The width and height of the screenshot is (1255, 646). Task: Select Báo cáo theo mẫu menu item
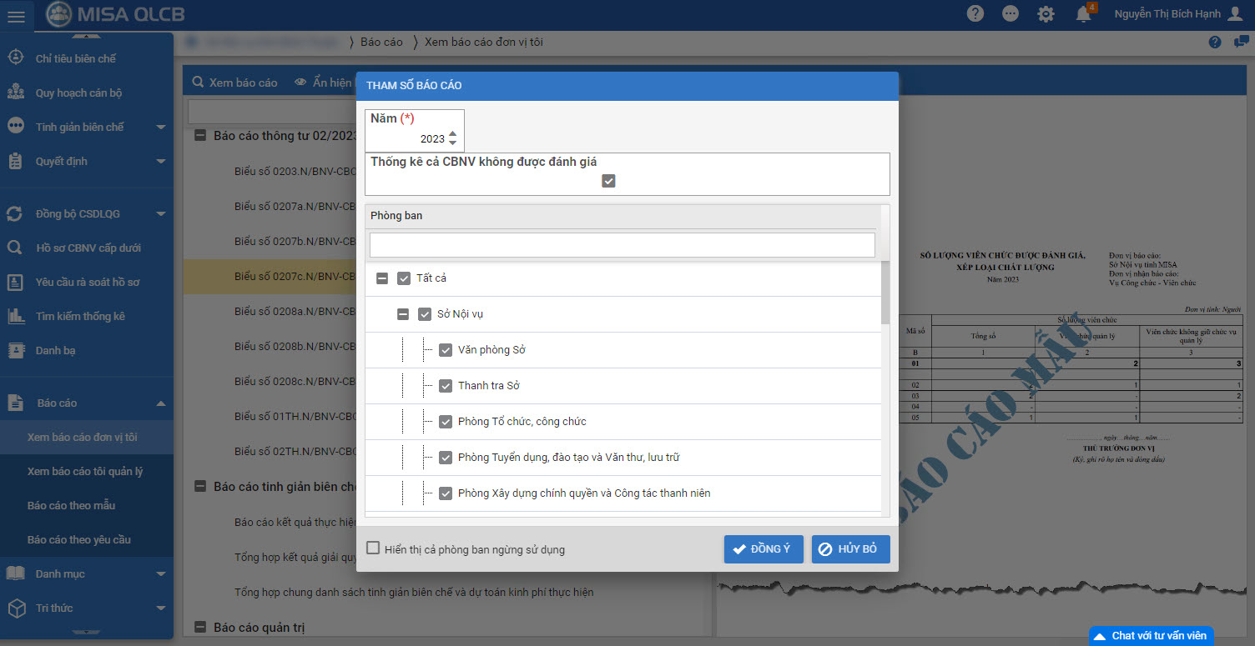tap(71, 505)
